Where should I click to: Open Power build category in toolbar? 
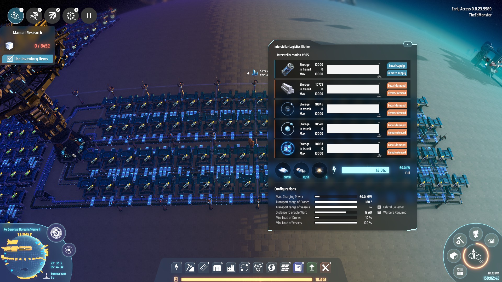click(176, 267)
